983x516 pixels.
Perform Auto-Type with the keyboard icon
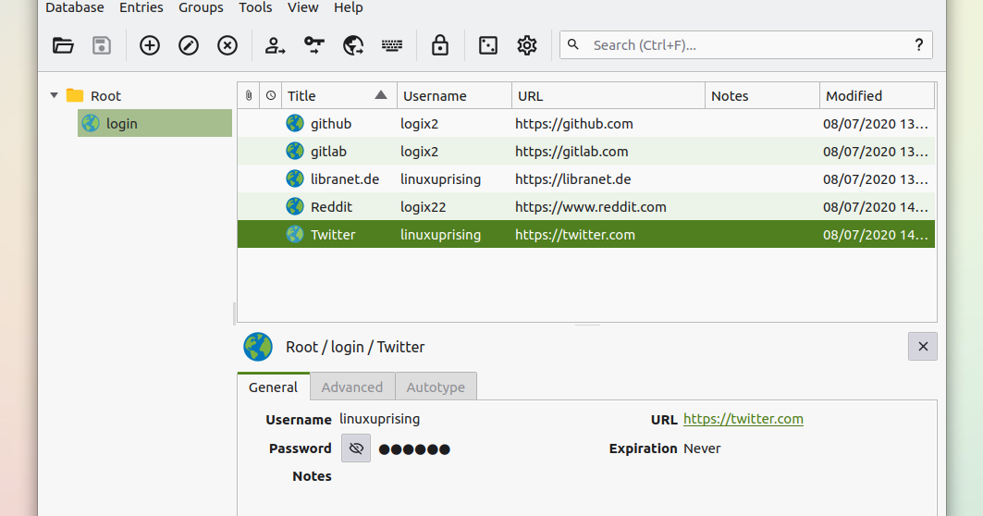[x=392, y=45]
